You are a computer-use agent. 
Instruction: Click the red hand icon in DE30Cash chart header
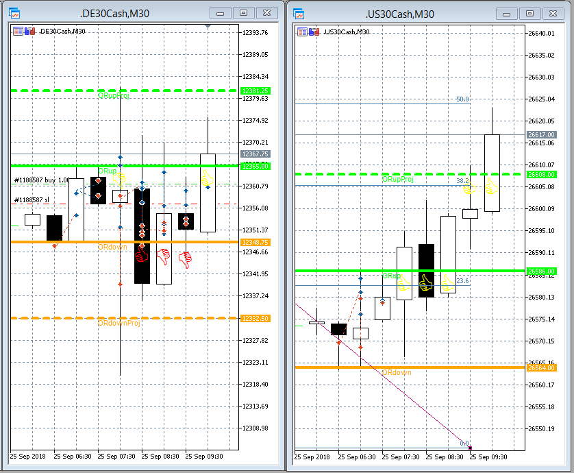[33, 32]
